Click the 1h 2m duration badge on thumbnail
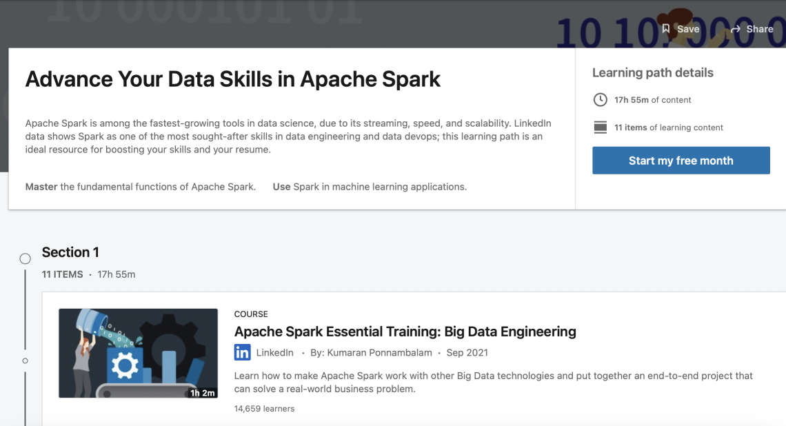 201,392
